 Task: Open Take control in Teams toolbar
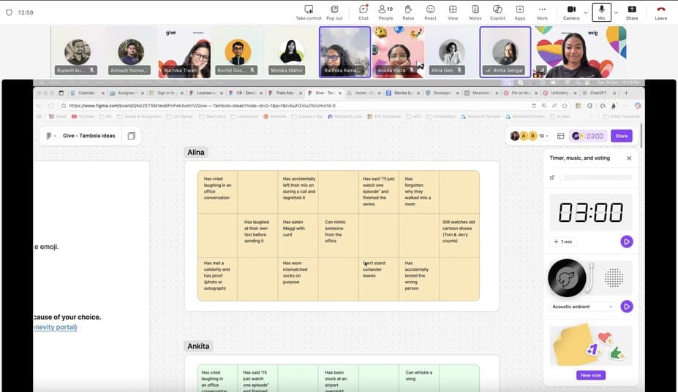(309, 12)
